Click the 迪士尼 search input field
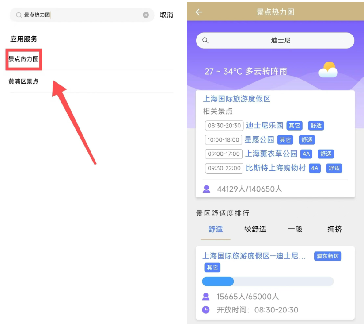364x324 pixels. tap(281, 41)
